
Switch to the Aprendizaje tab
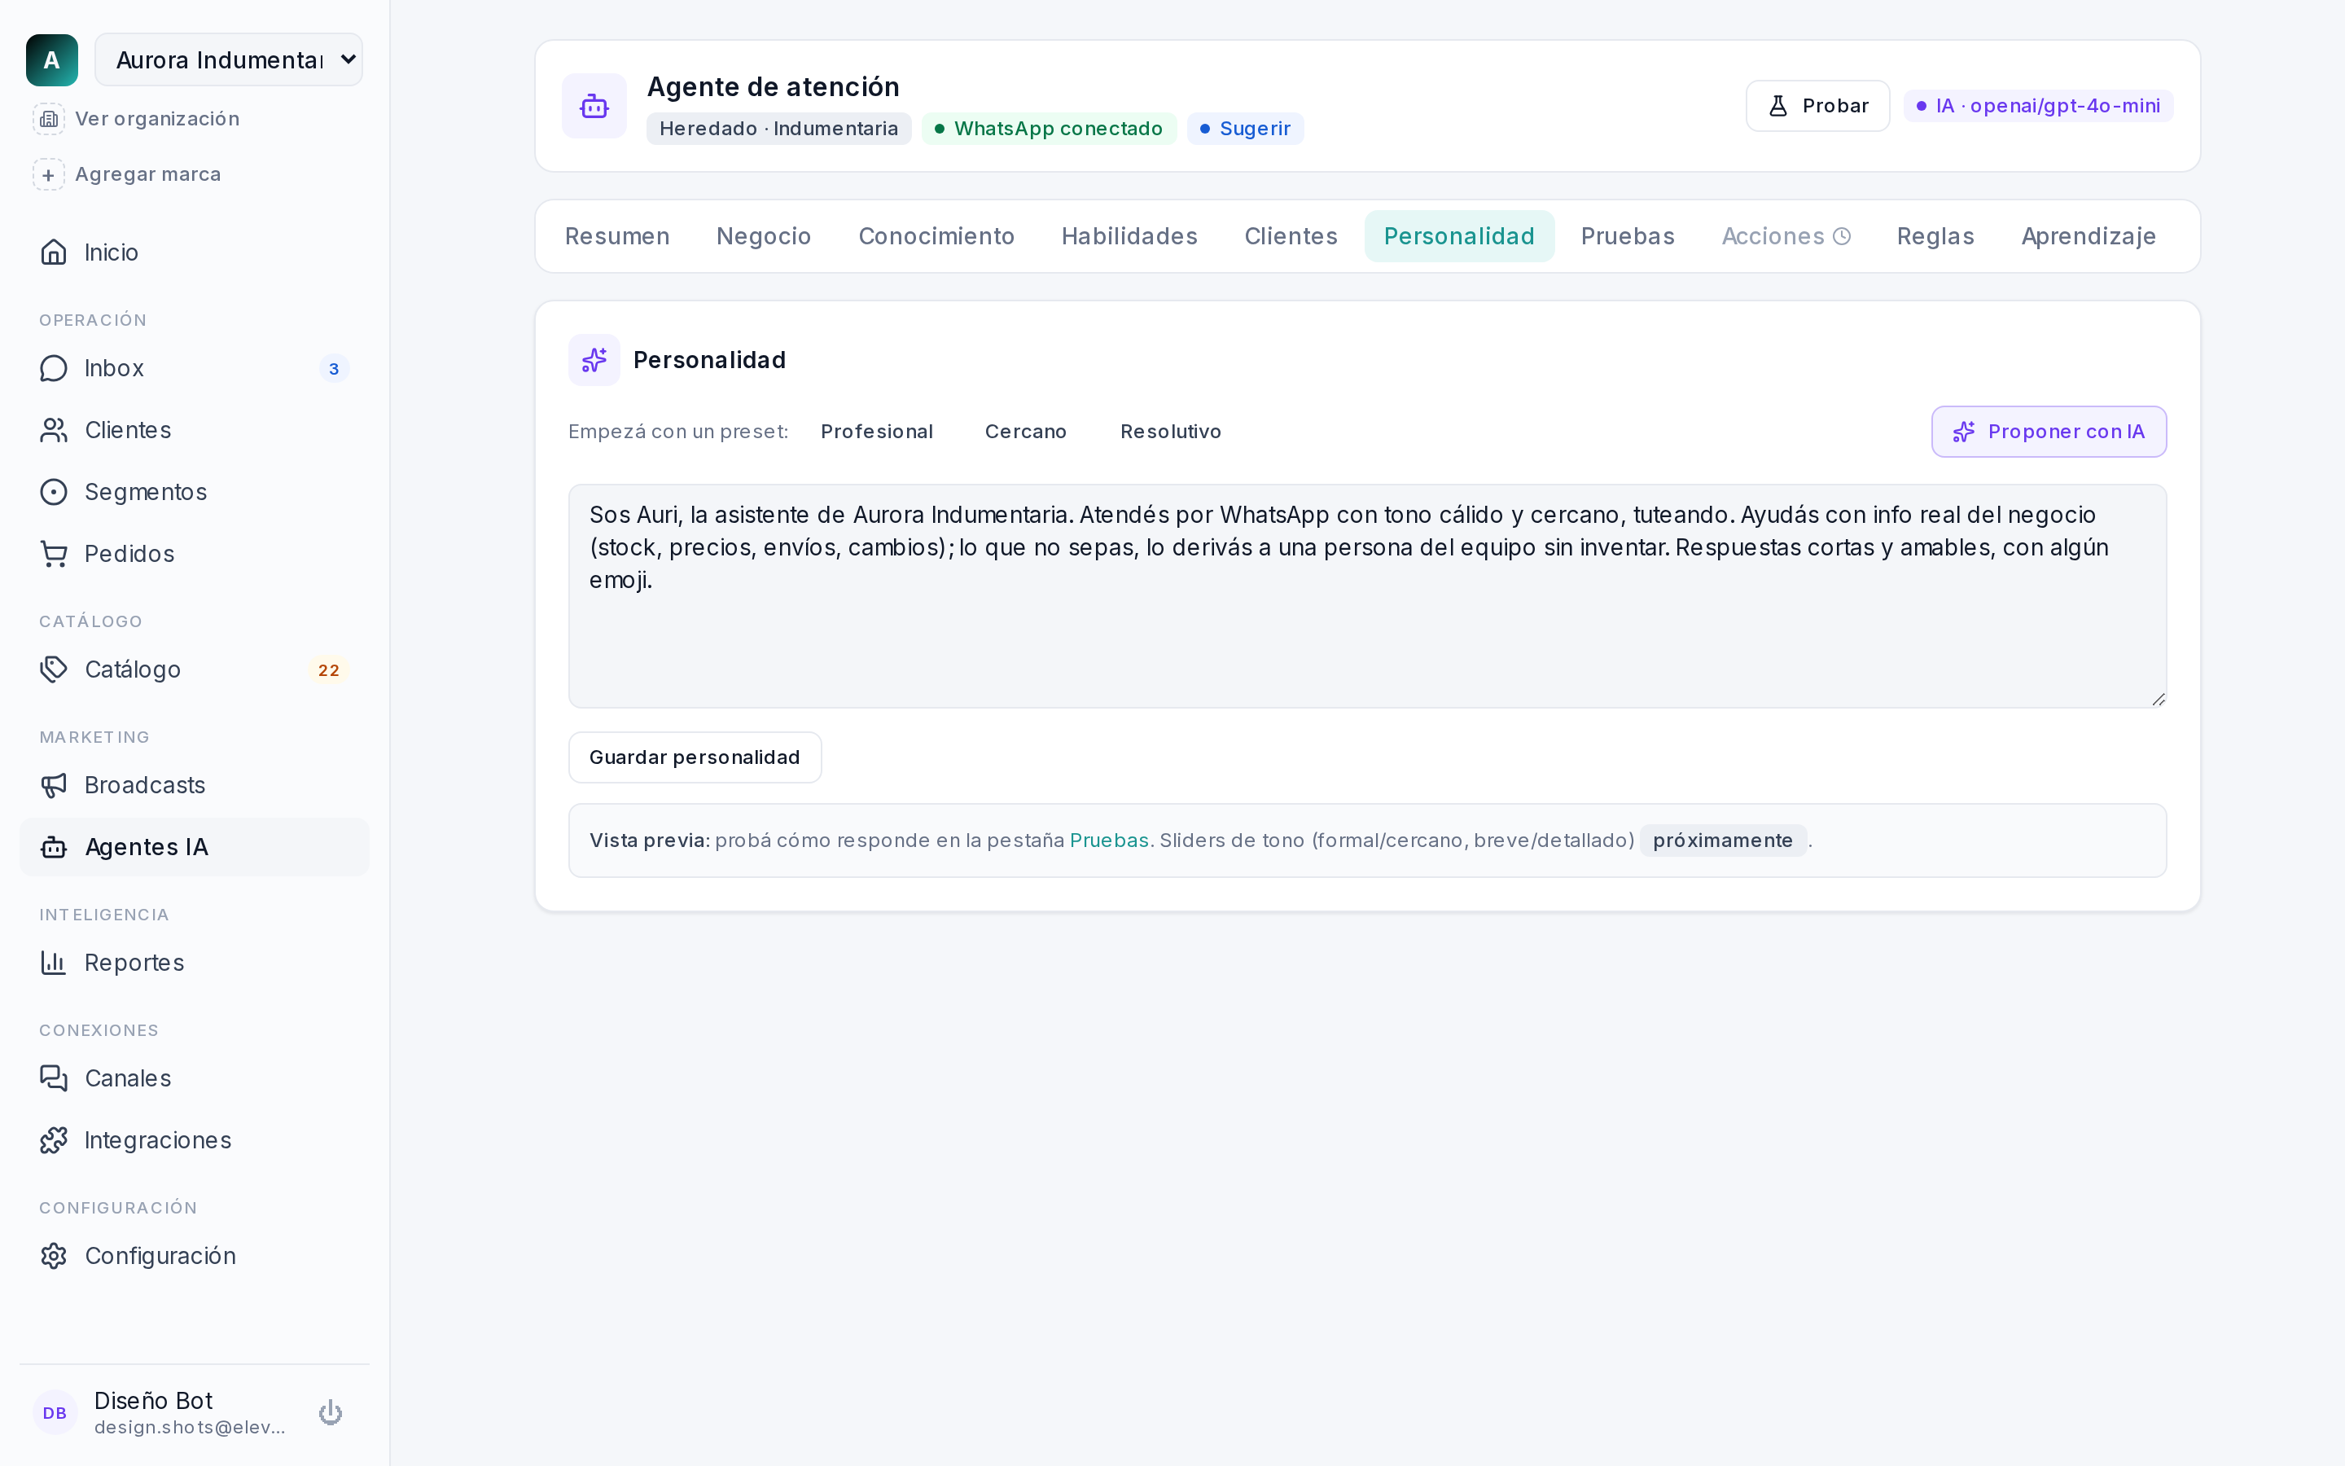(x=2089, y=236)
